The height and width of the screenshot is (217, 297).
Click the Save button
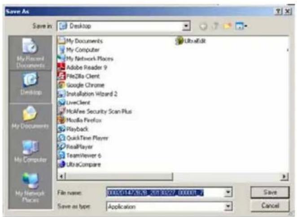[x=270, y=192]
